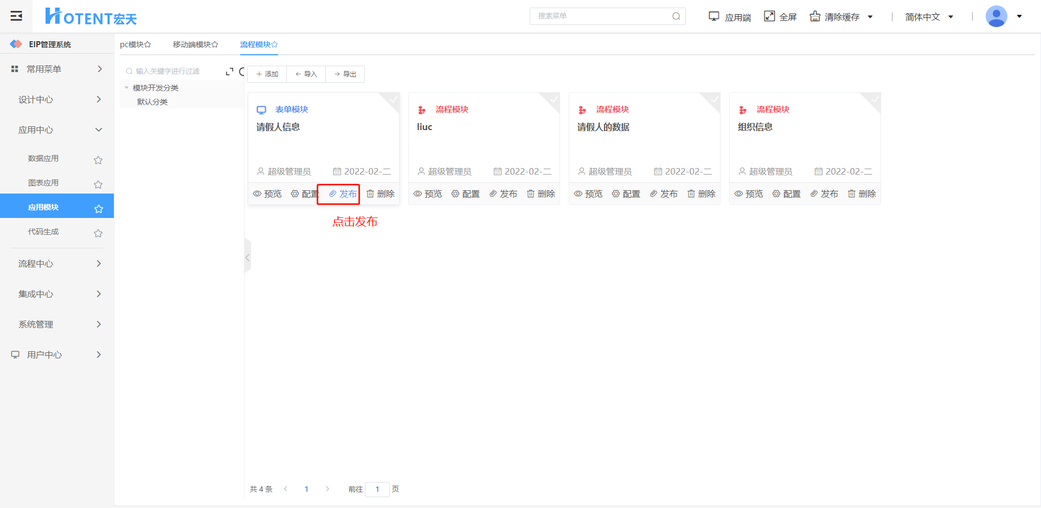This screenshot has width=1041, height=508.
Task: Click the page number input field
Action: (377, 489)
